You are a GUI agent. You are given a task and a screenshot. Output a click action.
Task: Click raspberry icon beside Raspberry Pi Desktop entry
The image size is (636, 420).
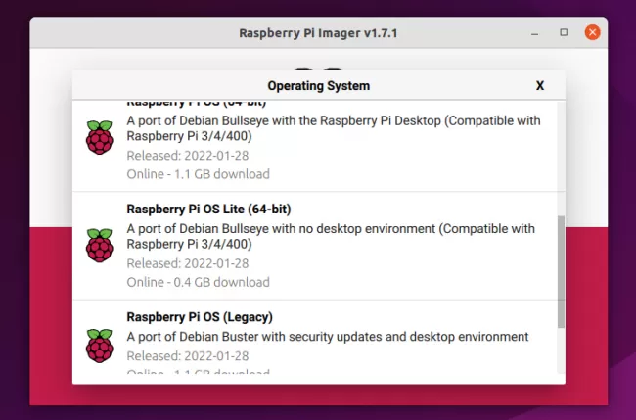[100, 137]
